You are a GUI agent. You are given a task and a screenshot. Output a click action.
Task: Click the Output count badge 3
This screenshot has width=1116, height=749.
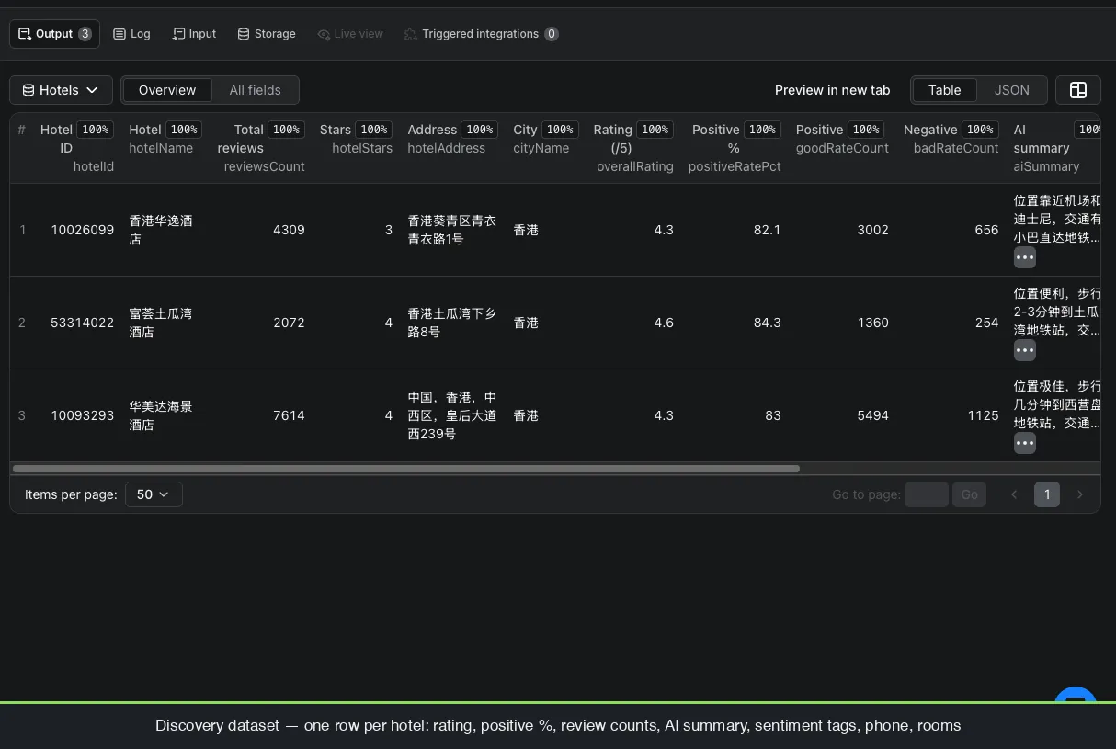coord(85,34)
